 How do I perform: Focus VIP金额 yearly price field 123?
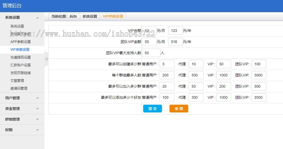click(175, 31)
